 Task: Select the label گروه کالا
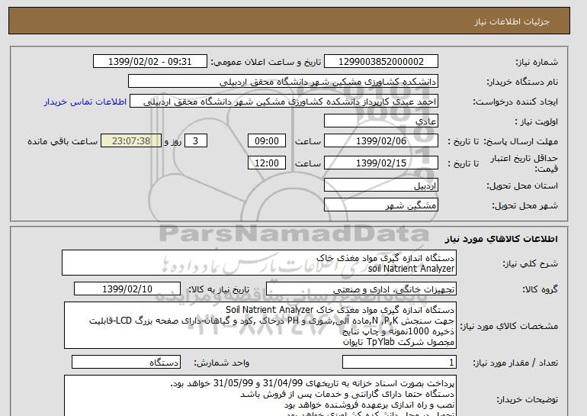click(x=540, y=289)
